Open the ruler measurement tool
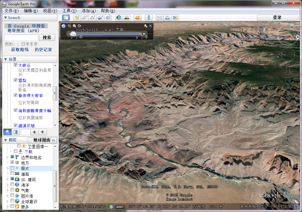Image resolution: width=302 pixels, height=212 pixels. (x=149, y=18)
